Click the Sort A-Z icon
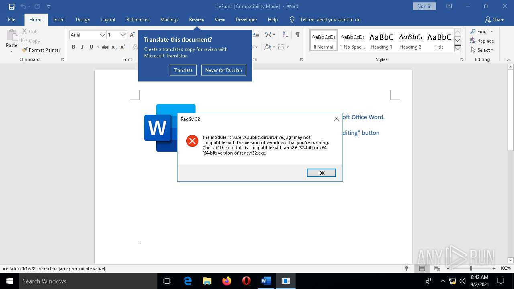514x289 pixels. 285,35
